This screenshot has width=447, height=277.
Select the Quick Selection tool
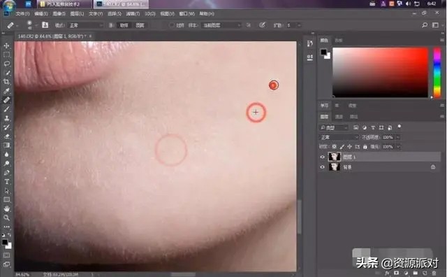coord(6,73)
